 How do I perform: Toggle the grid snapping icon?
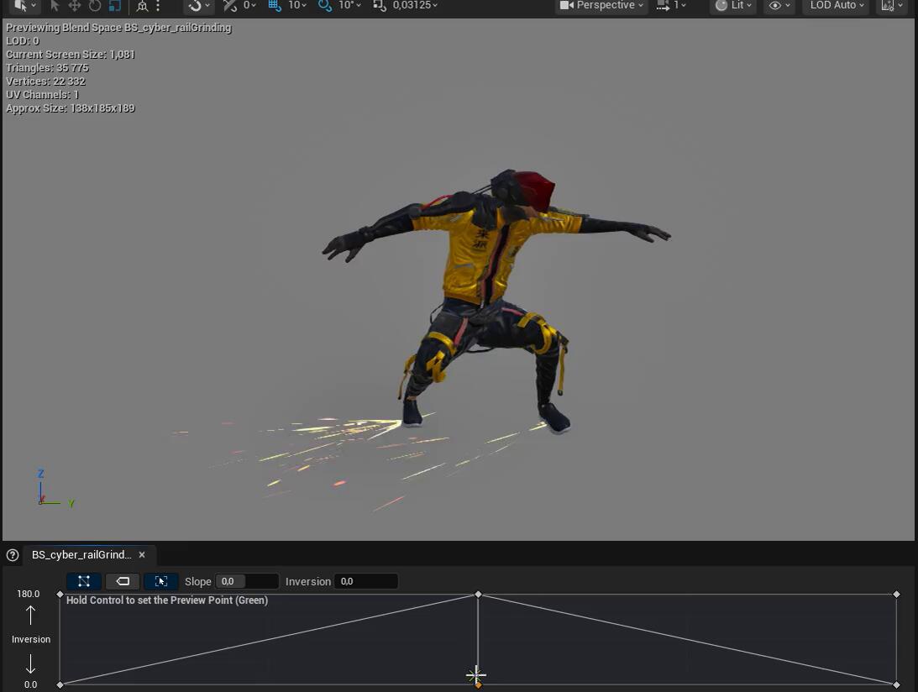[x=275, y=6]
